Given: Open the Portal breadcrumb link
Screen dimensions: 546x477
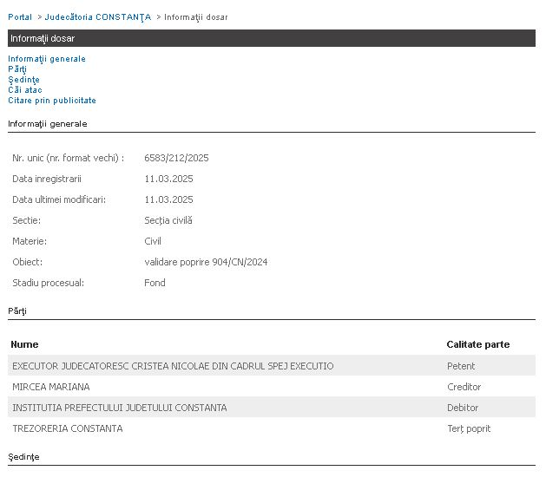Looking at the screenshot, I should coord(20,17).
